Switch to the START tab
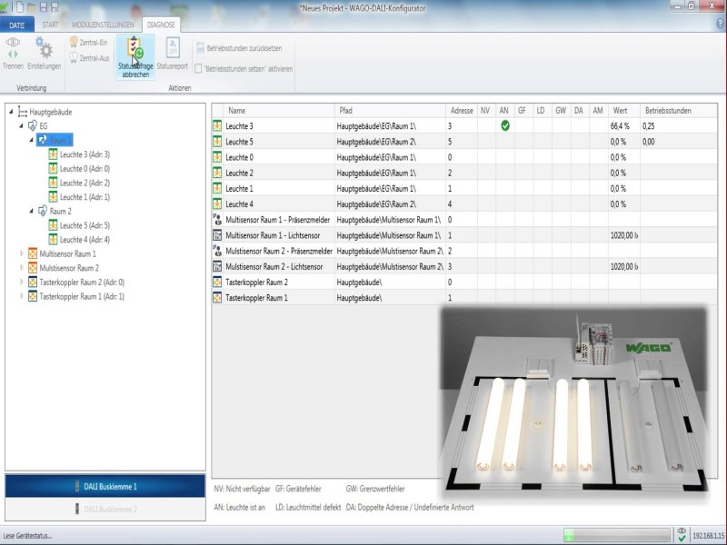This screenshot has width=727, height=545. click(x=50, y=25)
